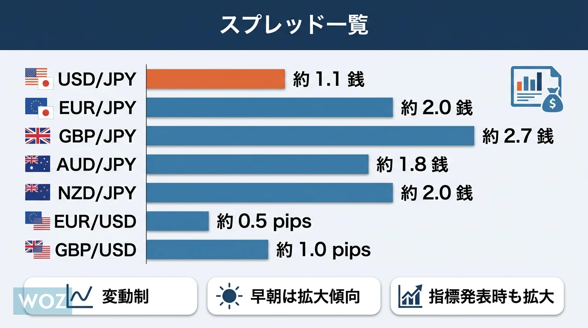The height and width of the screenshot is (328, 588).
Task: Click the 約 2.7 銭 value label
Action: coord(518,137)
